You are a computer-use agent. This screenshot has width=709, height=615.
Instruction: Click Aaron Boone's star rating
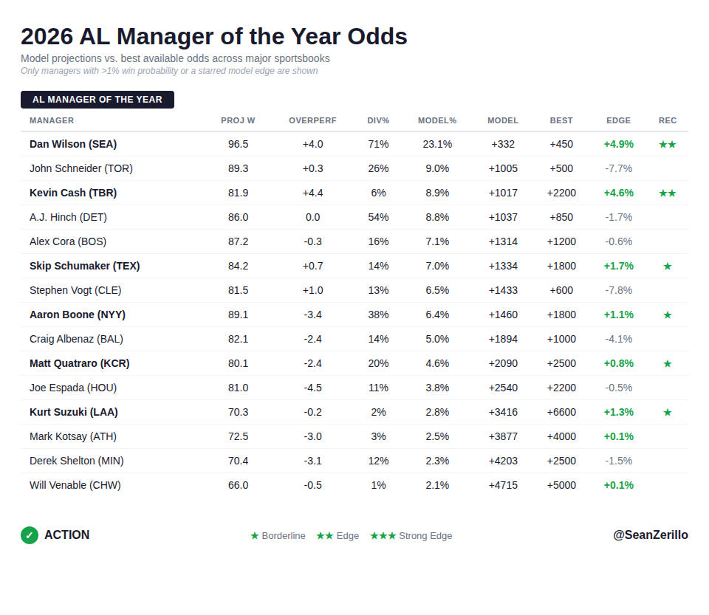click(x=667, y=315)
